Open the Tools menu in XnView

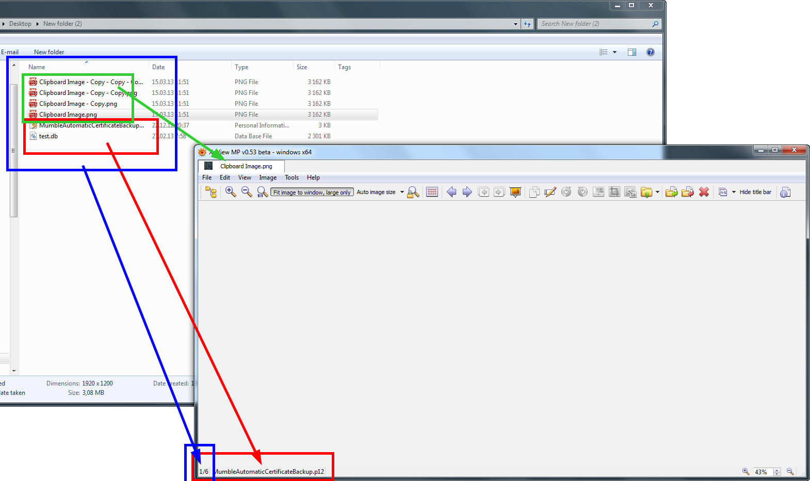292,178
